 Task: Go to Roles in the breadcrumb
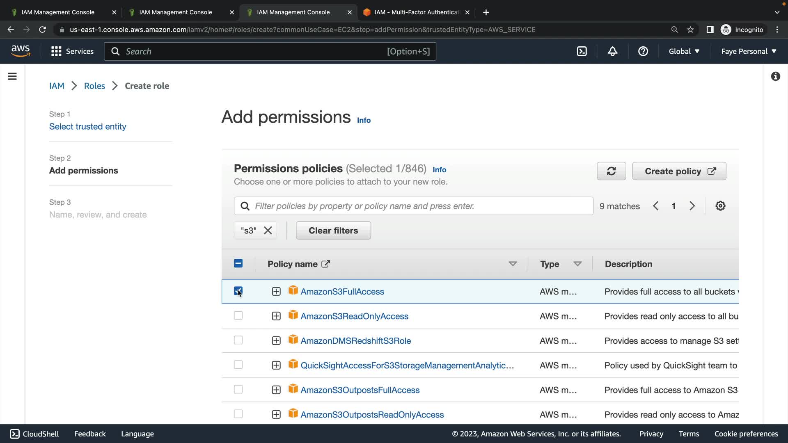pos(94,86)
